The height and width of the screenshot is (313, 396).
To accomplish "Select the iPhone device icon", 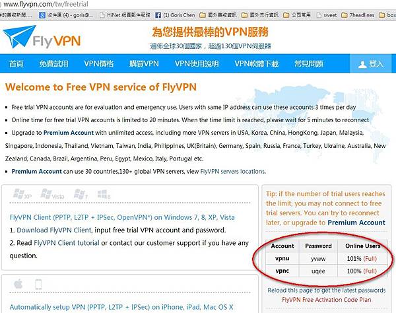I will [38, 285].
